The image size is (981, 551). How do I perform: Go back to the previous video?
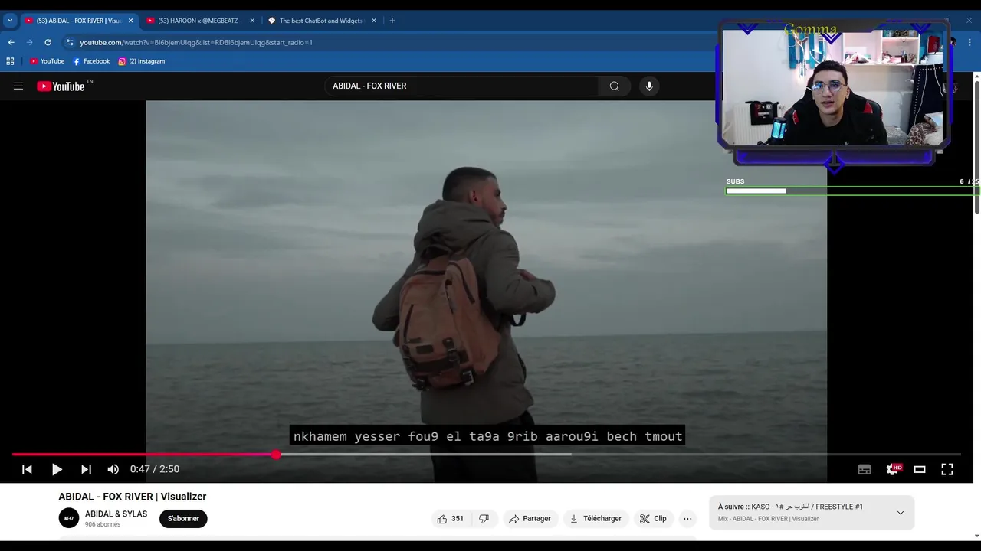click(x=27, y=469)
